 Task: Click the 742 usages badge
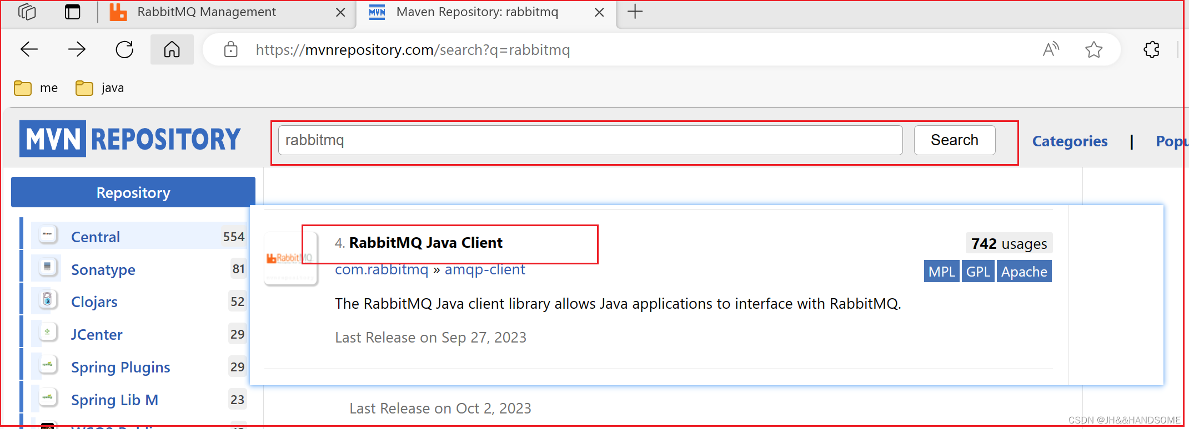point(1009,243)
